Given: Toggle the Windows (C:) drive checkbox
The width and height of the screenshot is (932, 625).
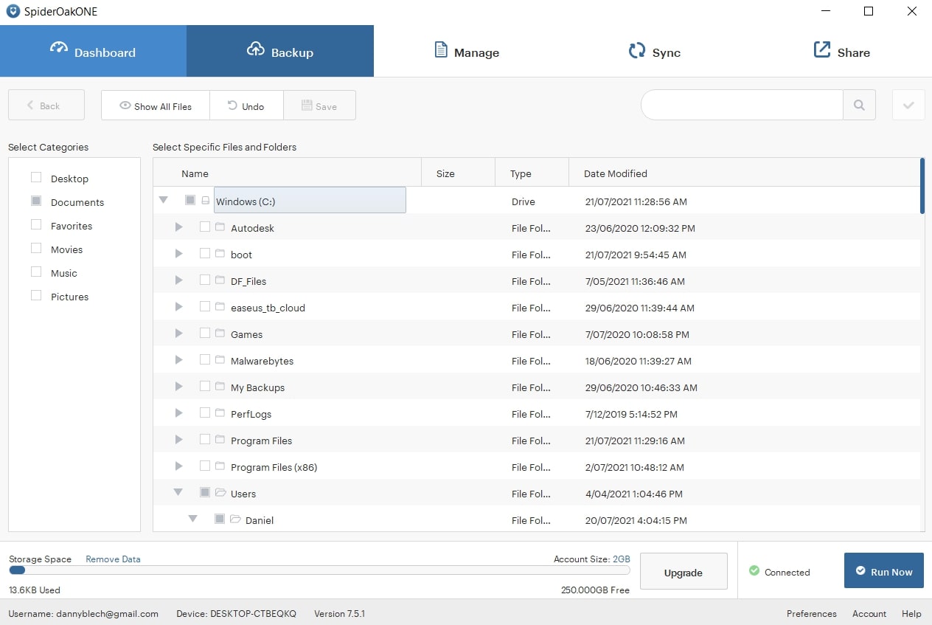Looking at the screenshot, I should pyautogui.click(x=190, y=200).
